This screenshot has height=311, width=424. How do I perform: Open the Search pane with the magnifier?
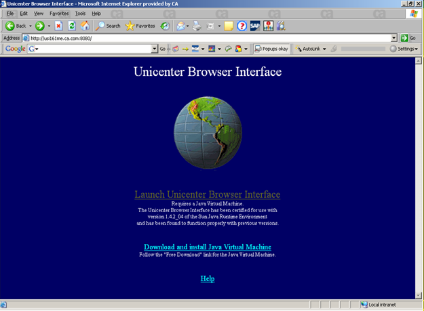(108, 26)
